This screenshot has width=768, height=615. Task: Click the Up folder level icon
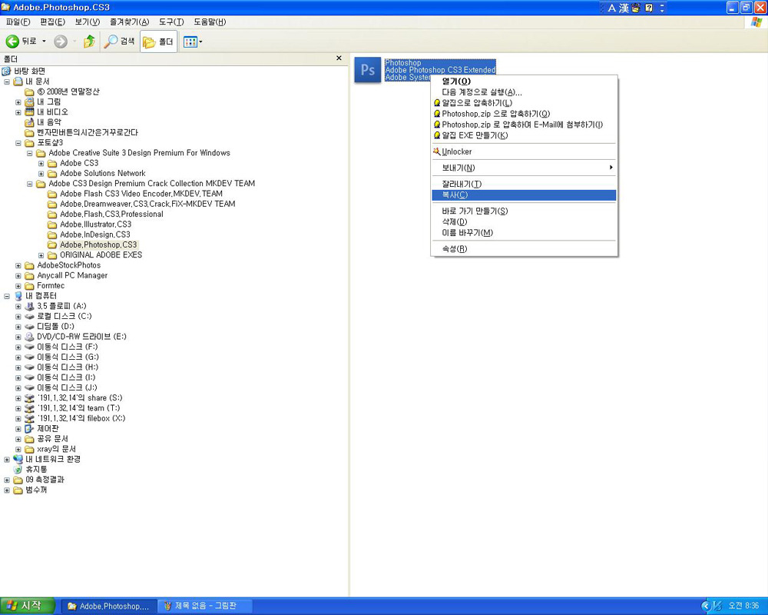pos(89,42)
